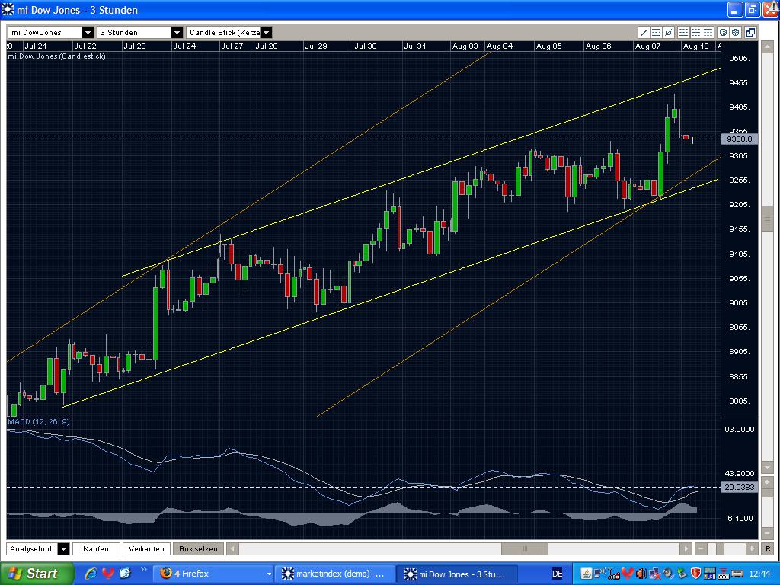Click the Aug 07 date header
The width and height of the screenshot is (780, 585).
click(647, 46)
